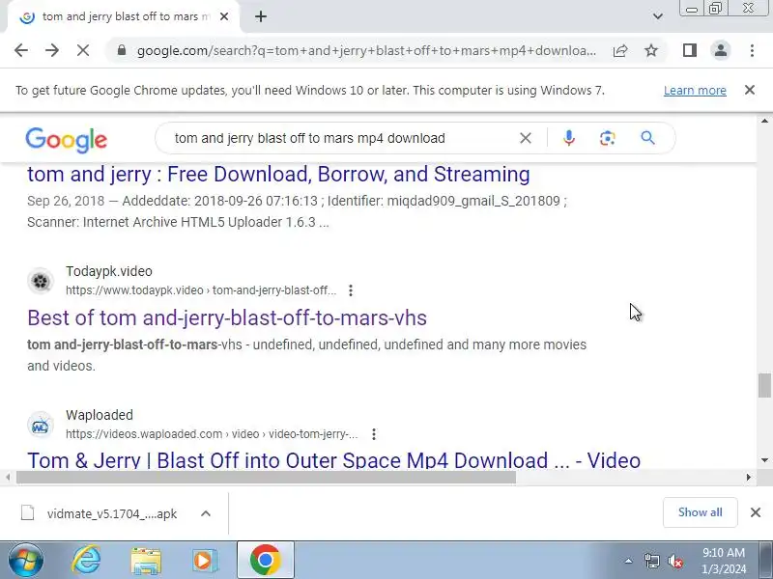Open the Chrome side panel

[690, 50]
